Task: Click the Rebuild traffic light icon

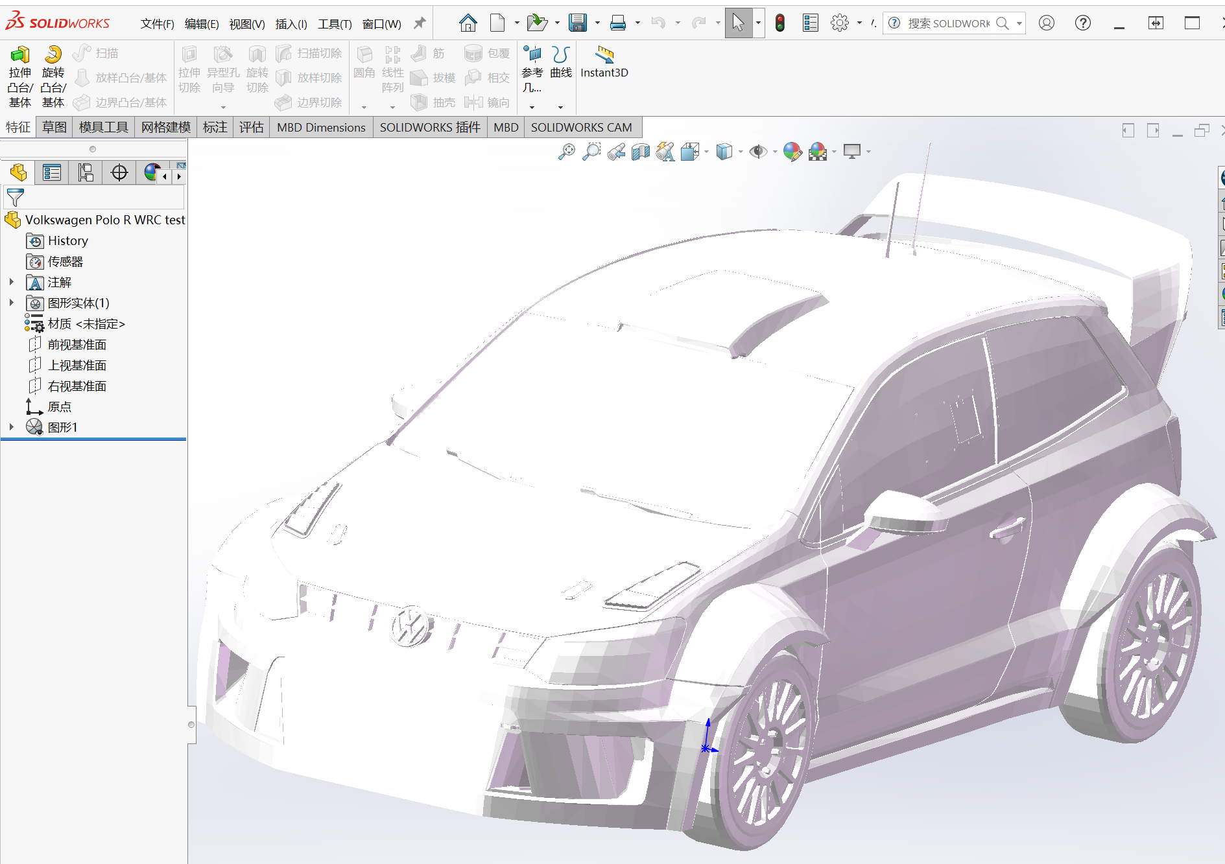Action: click(780, 23)
